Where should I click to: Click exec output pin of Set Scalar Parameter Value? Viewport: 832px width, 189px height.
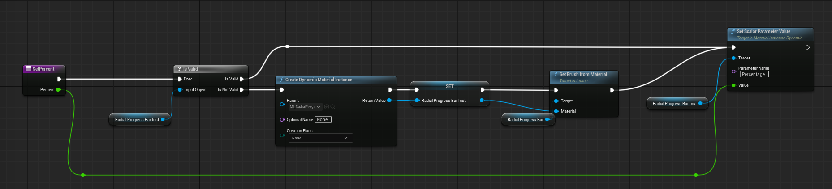click(807, 47)
